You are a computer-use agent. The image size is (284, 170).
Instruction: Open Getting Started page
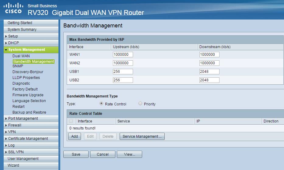click(x=31, y=23)
